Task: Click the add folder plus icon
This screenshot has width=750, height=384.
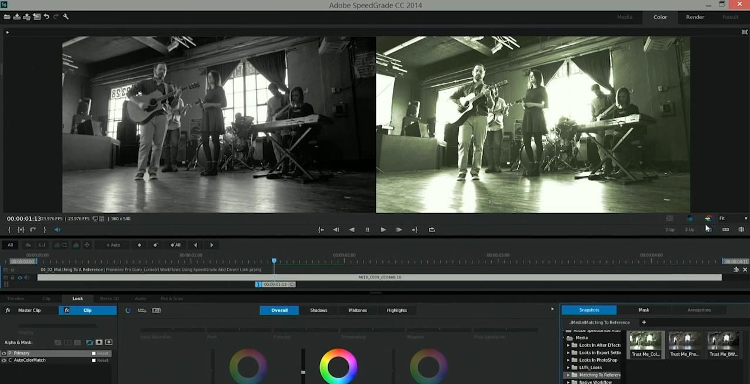Action: 644,322
